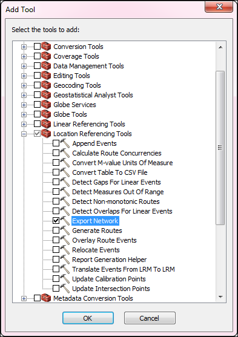This screenshot has height=337, width=238.
Task: Check the Conversion Tools checkbox
Action: click(x=37, y=47)
